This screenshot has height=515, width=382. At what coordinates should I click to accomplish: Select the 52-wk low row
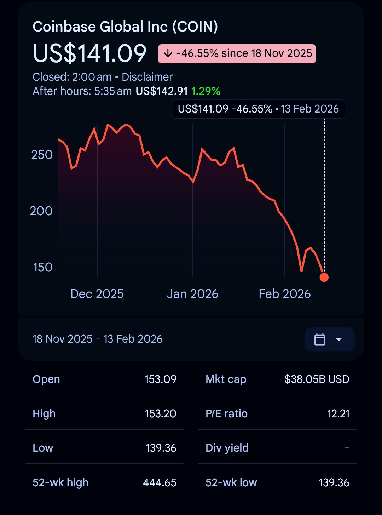point(277,482)
